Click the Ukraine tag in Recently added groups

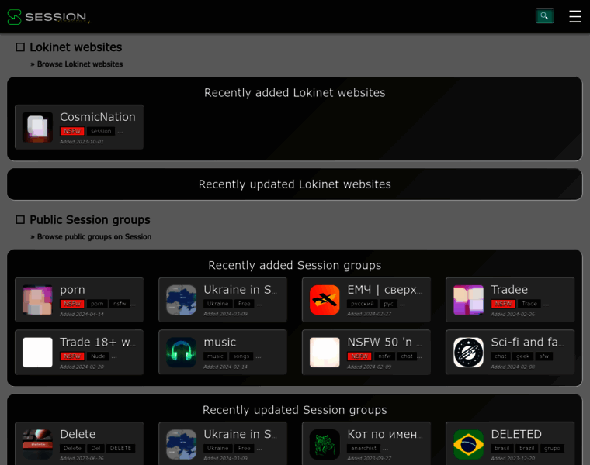point(217,304)
